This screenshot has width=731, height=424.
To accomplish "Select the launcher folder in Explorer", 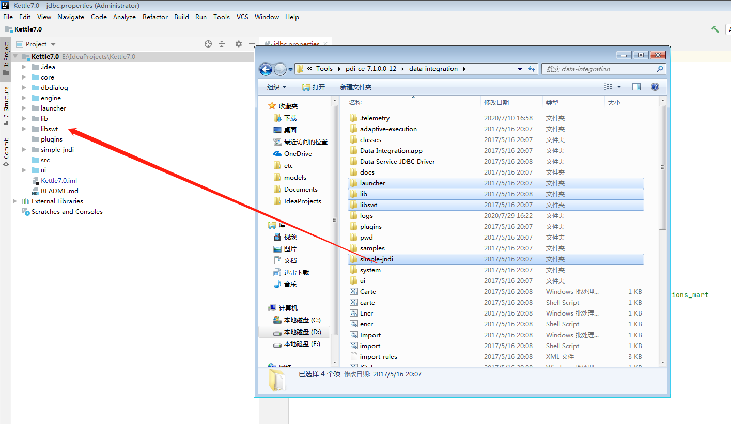I will [372, 183].
